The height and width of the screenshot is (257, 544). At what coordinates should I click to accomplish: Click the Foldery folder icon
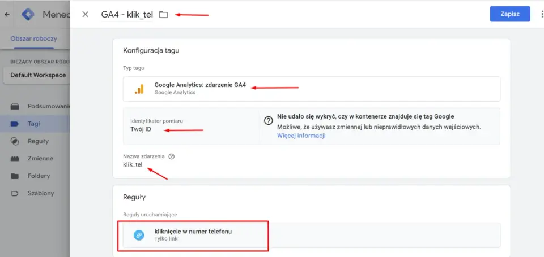[15, 176]
